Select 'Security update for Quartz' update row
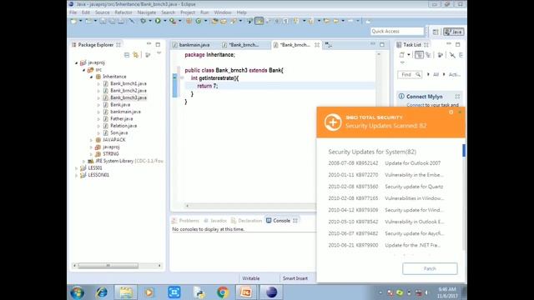 (385, 187)
